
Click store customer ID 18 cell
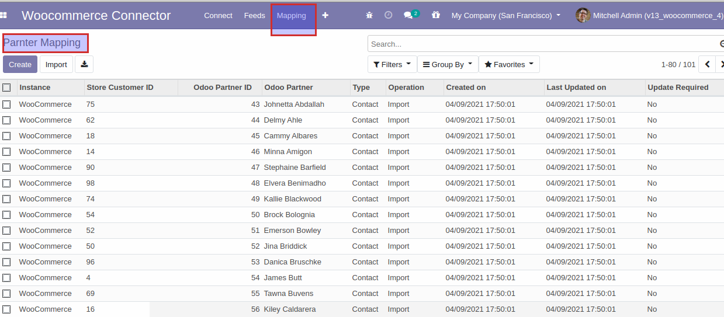(x=91, y=136)
